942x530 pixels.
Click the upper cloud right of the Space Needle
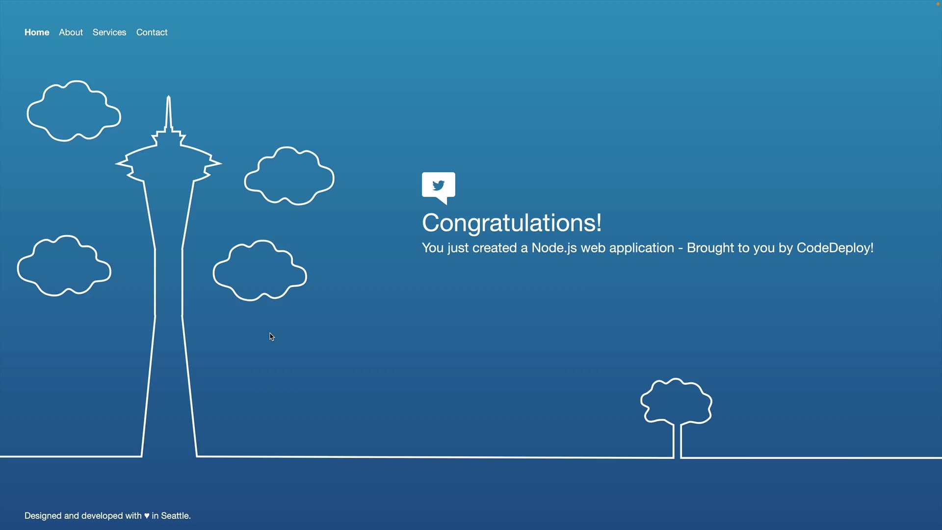tap(289, 176)
